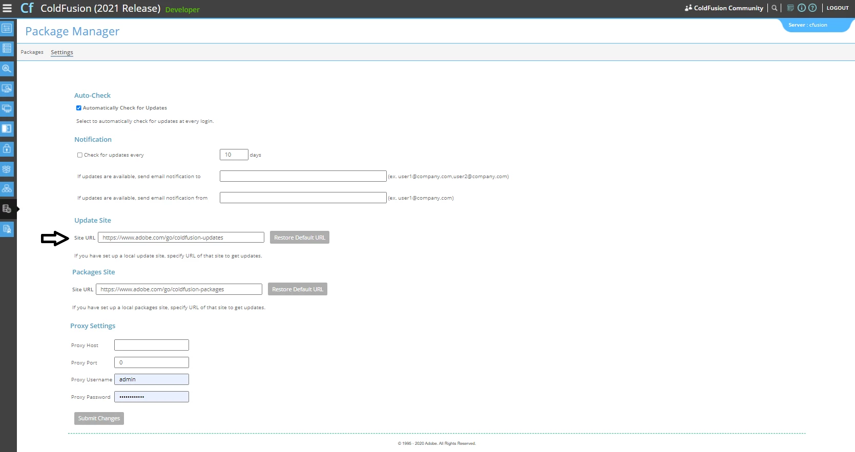Open the hamburger menu at top left

7,8
